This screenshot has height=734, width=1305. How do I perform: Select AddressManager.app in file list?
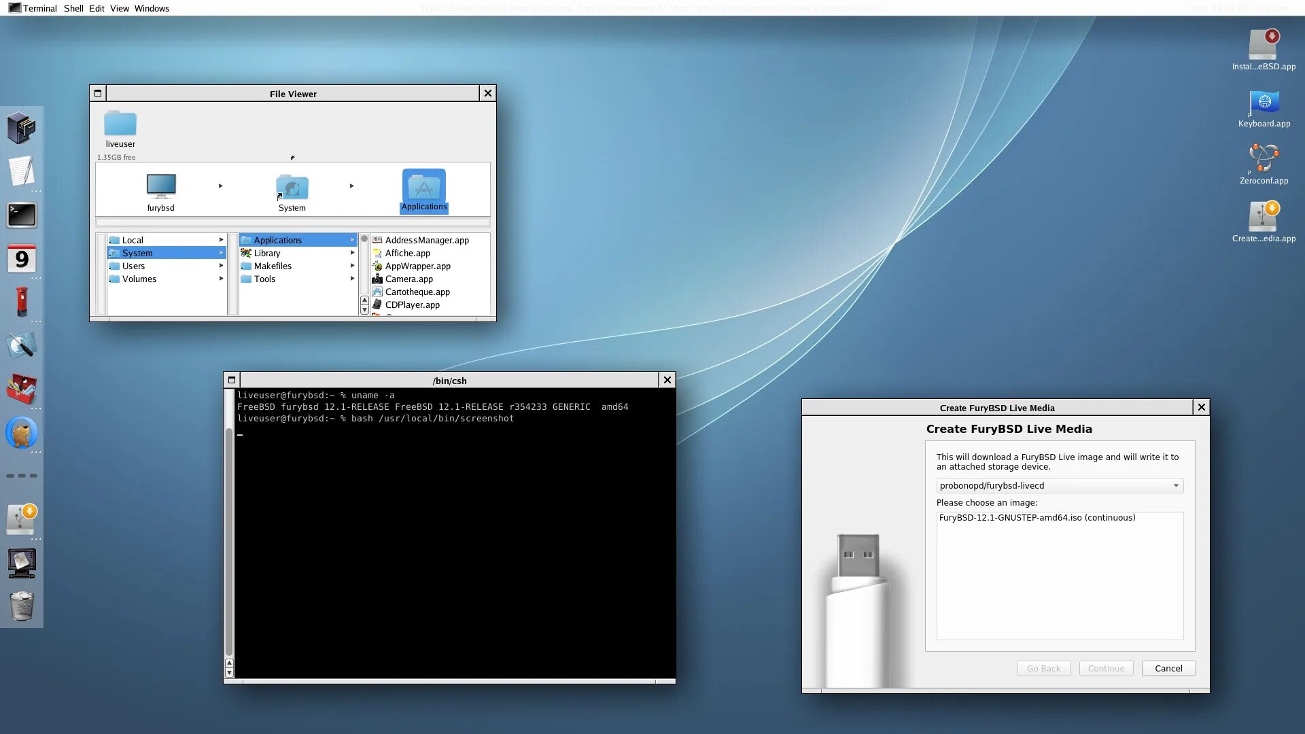click(427, 240)
